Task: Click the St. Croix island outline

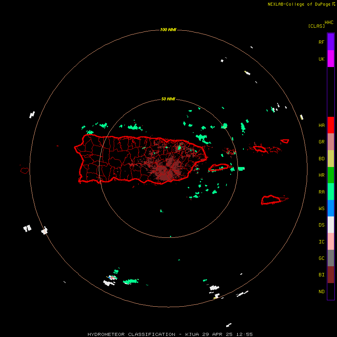Action: 271,200
